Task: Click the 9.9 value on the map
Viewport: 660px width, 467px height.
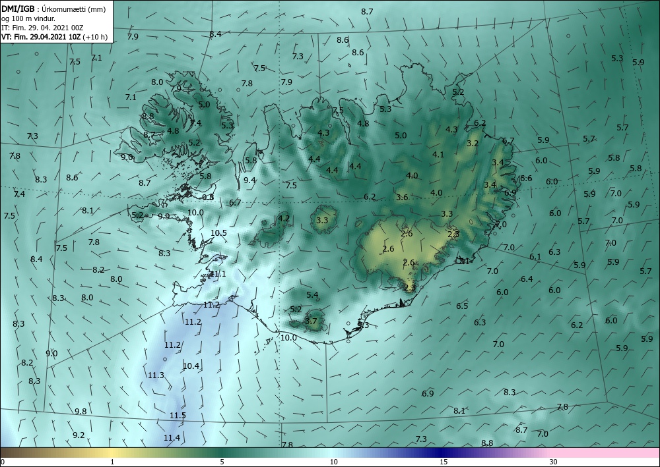Action: 164,216
